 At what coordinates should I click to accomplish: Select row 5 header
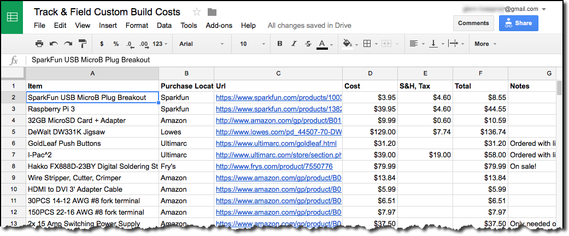tap(13, 132)
